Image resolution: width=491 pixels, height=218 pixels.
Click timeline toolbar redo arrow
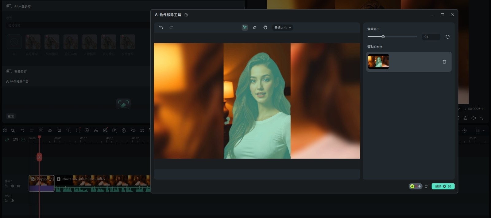click(x=32, y=130)
